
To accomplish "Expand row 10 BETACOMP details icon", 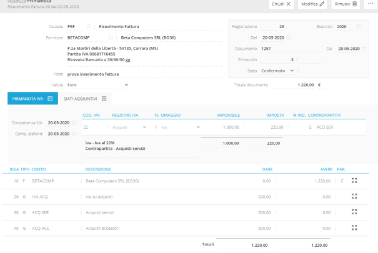I will (354, 181).
